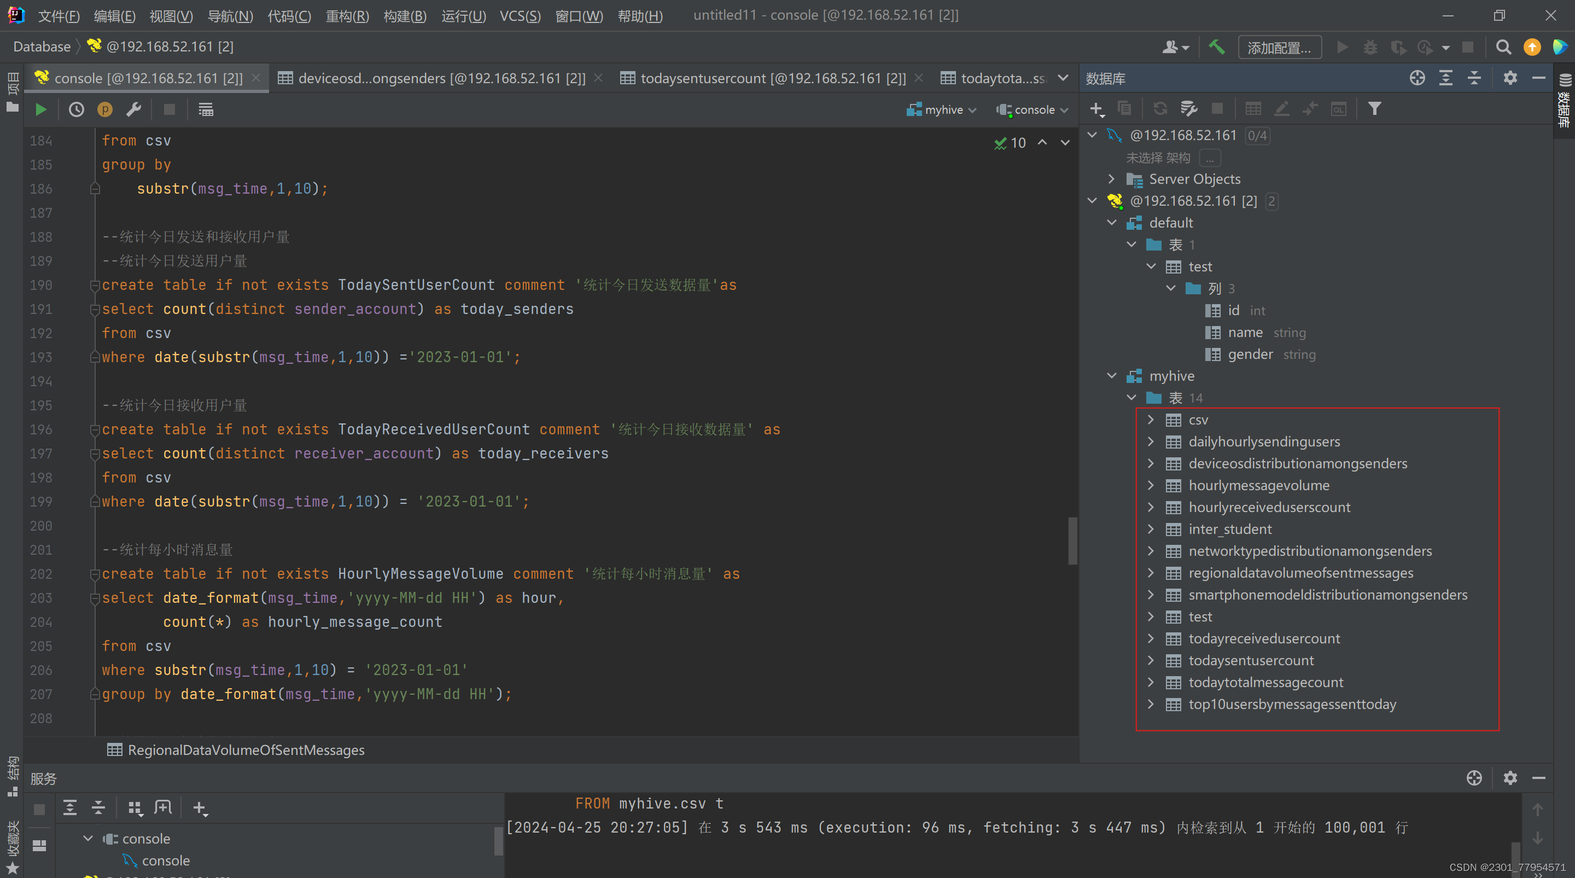Open query history clock icon
This screenshot has width=1575, height=878.
pos(77,110)
